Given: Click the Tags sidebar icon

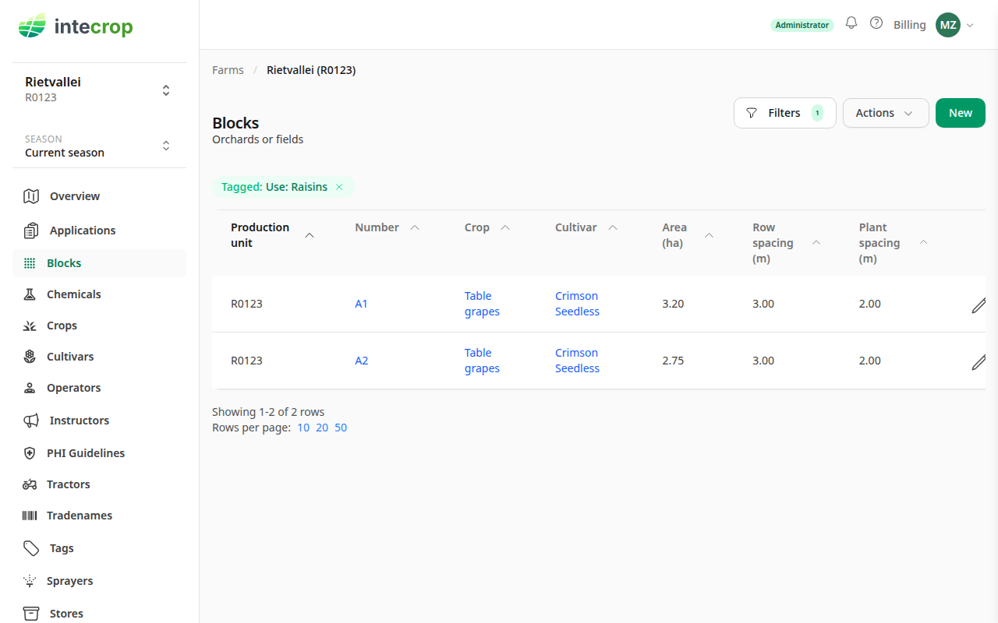Looking at the screenshot, I should (31, 548).
